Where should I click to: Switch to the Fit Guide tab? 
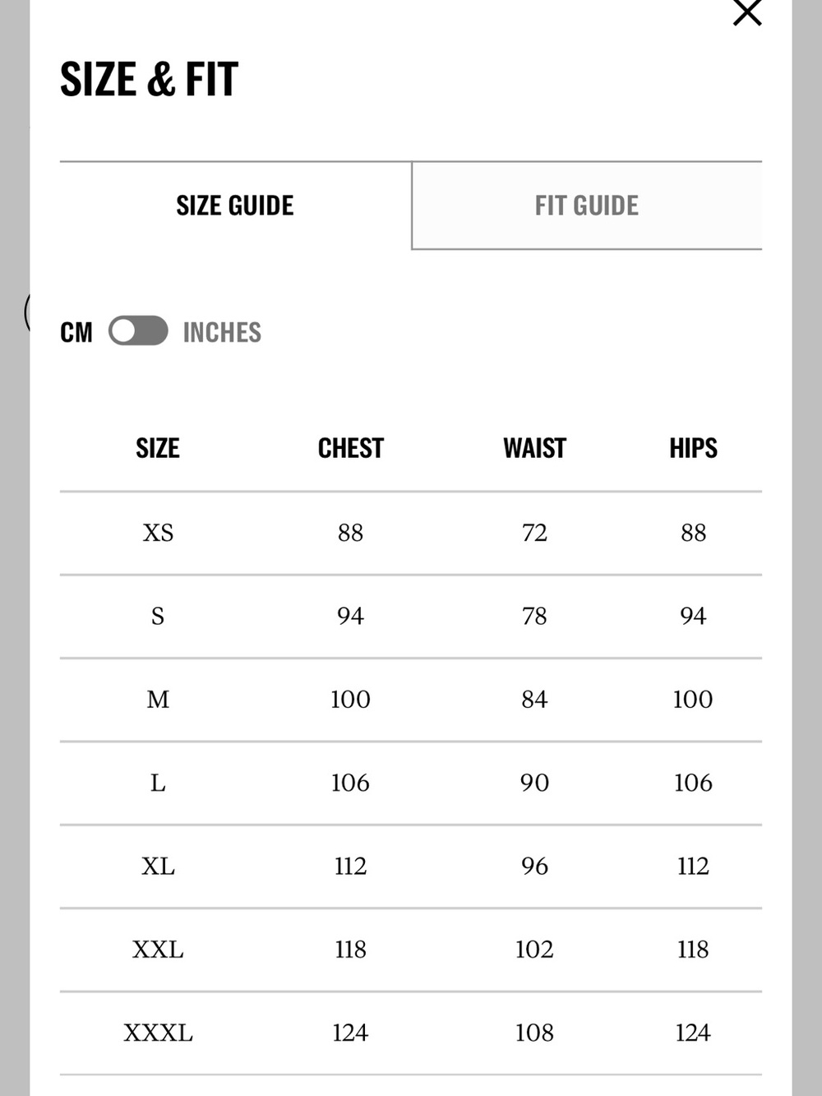tap(587, 206)
